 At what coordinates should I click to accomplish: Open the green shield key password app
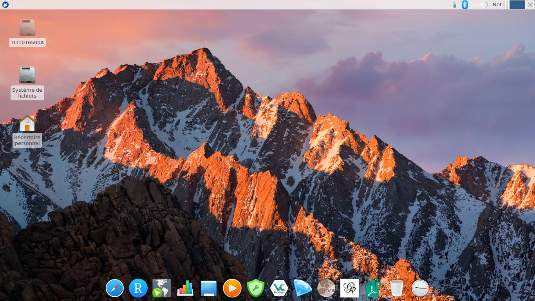pos(256,288)
